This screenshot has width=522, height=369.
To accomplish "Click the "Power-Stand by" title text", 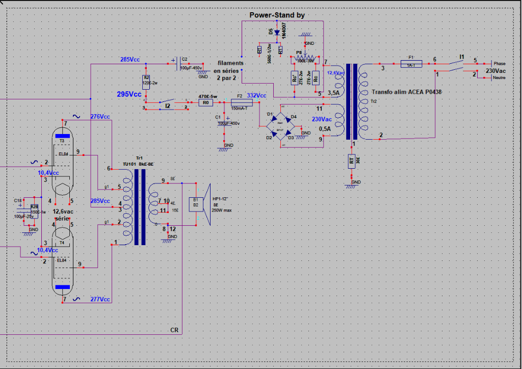I will [x=277, y=15].
